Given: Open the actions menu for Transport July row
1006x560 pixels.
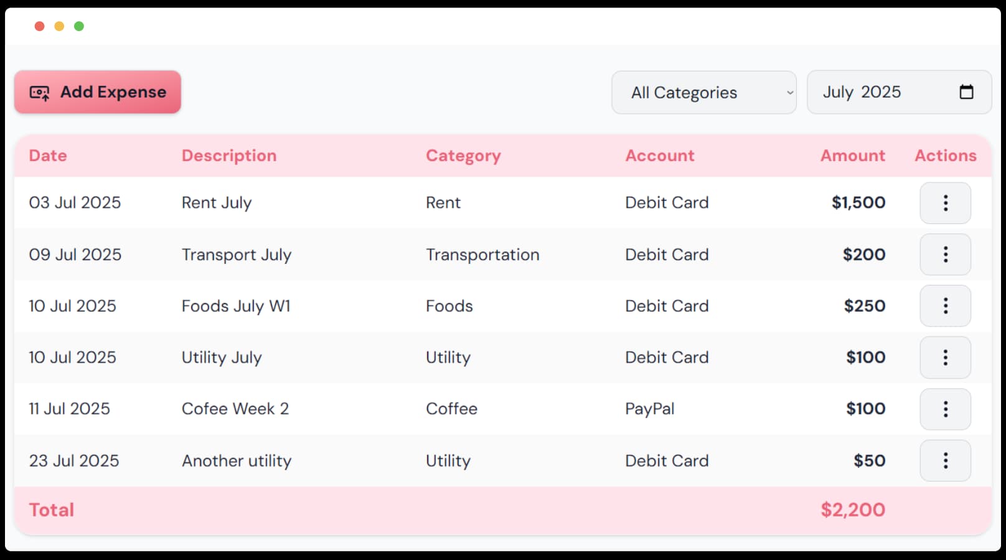Looking at the screenshot, I should pos(945,254).
